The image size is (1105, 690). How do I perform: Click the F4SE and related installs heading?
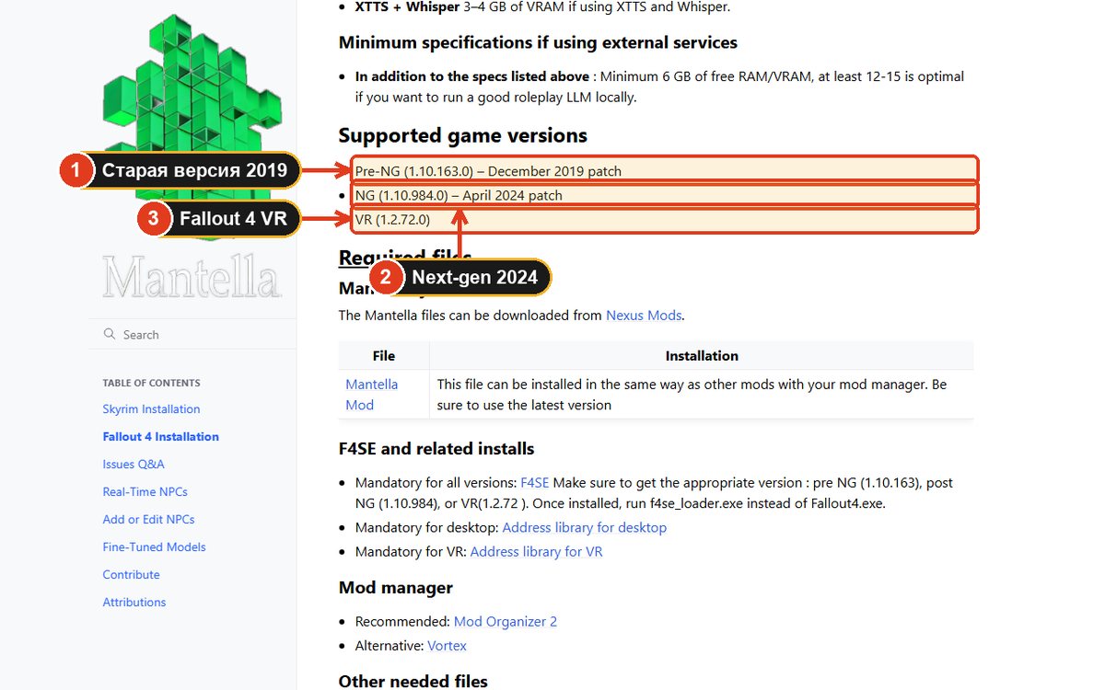click(x=436, y=449)
